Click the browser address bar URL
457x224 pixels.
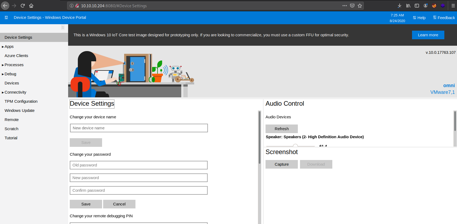point(114,6)
